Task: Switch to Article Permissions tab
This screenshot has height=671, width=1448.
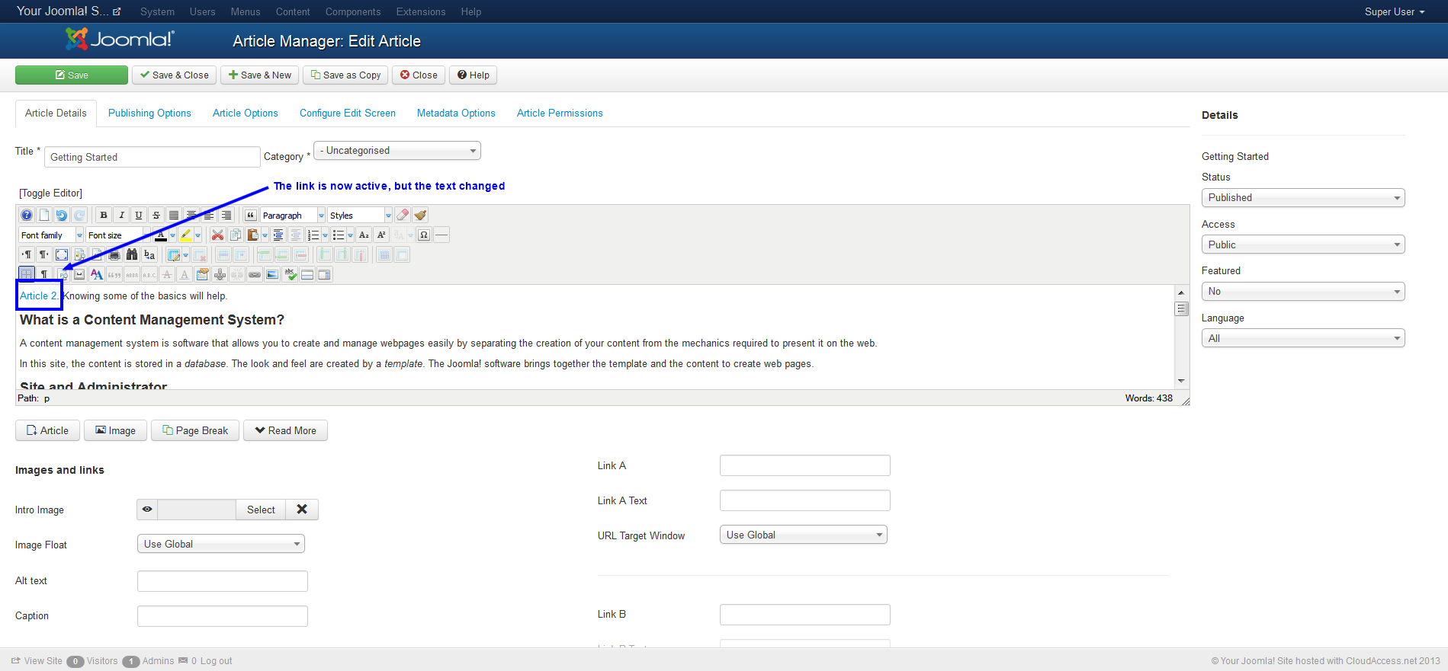Action: (x=560, y=113)
